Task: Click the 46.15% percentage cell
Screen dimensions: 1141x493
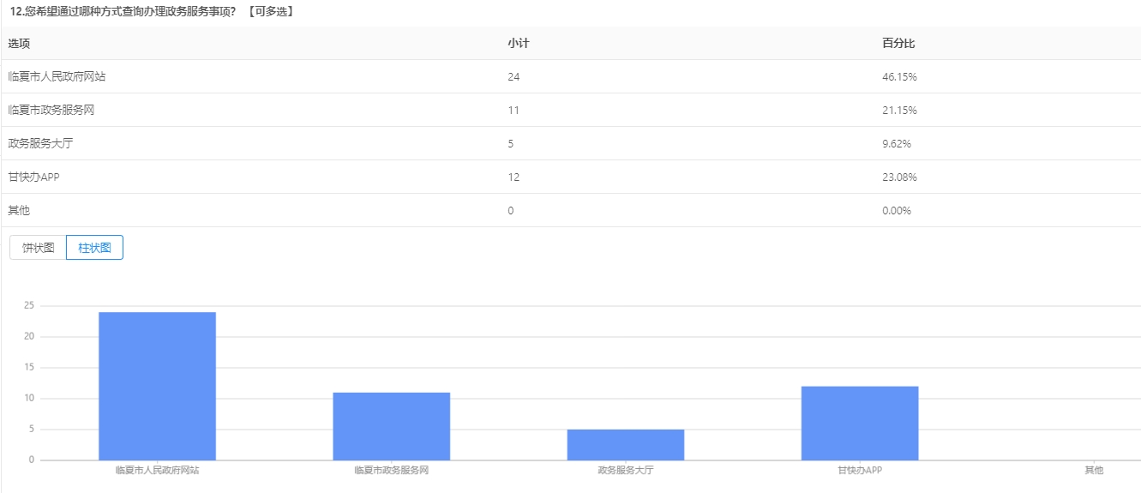Action: coord(899,77)
